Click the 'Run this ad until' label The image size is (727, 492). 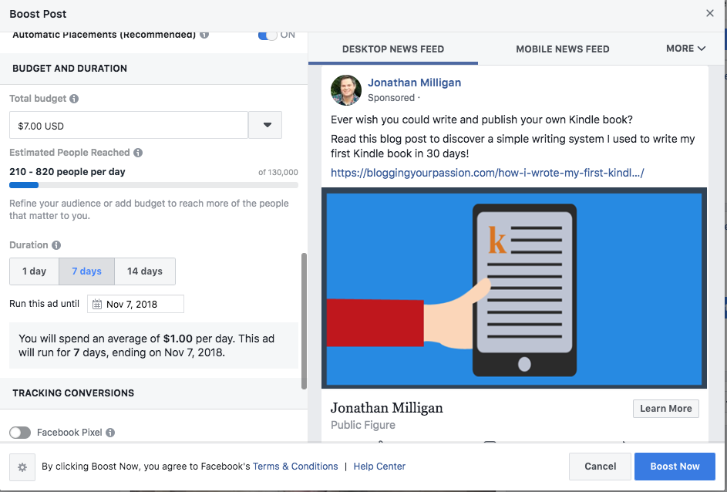[x=44, y=304]
